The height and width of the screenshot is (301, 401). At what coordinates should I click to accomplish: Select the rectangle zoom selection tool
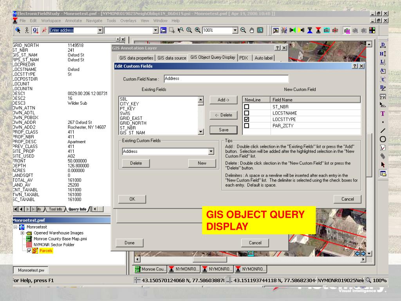pos(172,30)
